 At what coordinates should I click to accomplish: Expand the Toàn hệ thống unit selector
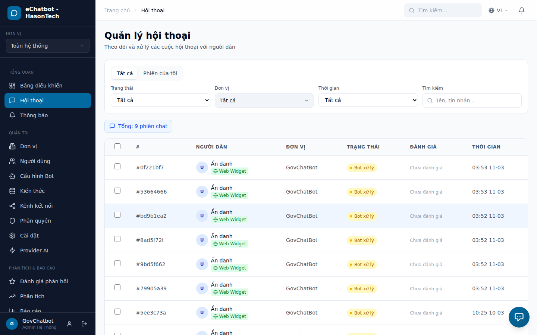click(48, 46)
